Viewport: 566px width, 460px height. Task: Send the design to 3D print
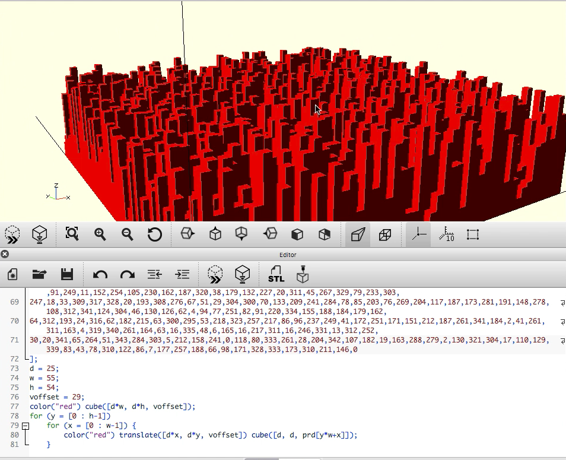click(x=303, y=274)
